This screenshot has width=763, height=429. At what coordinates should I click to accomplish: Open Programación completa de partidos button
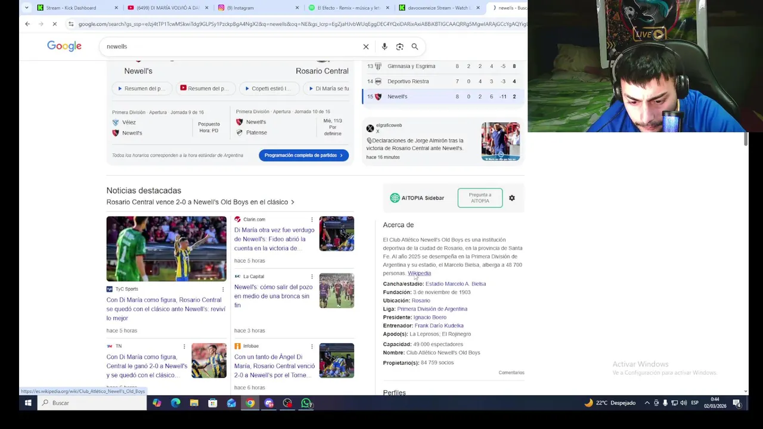point(303,155)
